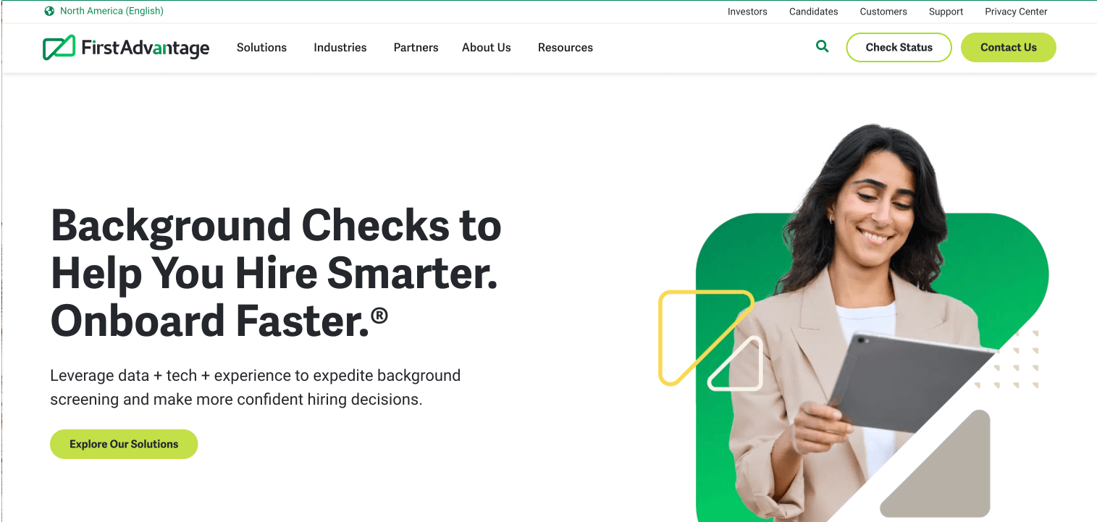Viewport: 1097px width, 522px height.
Task: Open the Resources menu
Action: click(x=566, y=48)
